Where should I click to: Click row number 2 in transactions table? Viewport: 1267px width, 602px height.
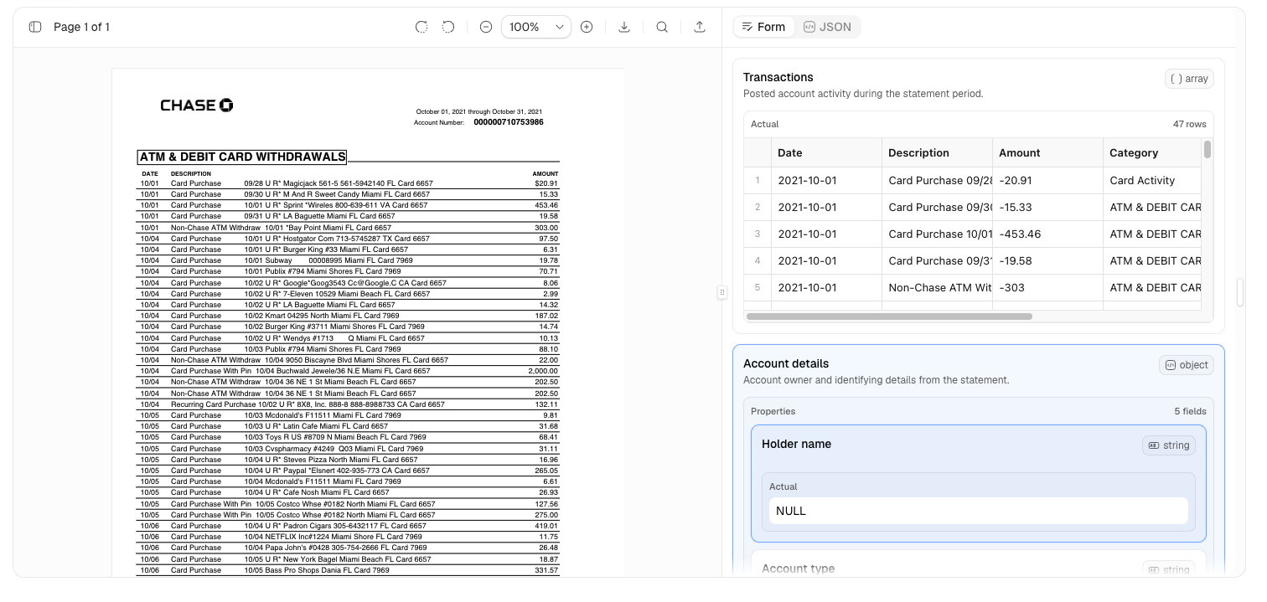click(758, 207)
